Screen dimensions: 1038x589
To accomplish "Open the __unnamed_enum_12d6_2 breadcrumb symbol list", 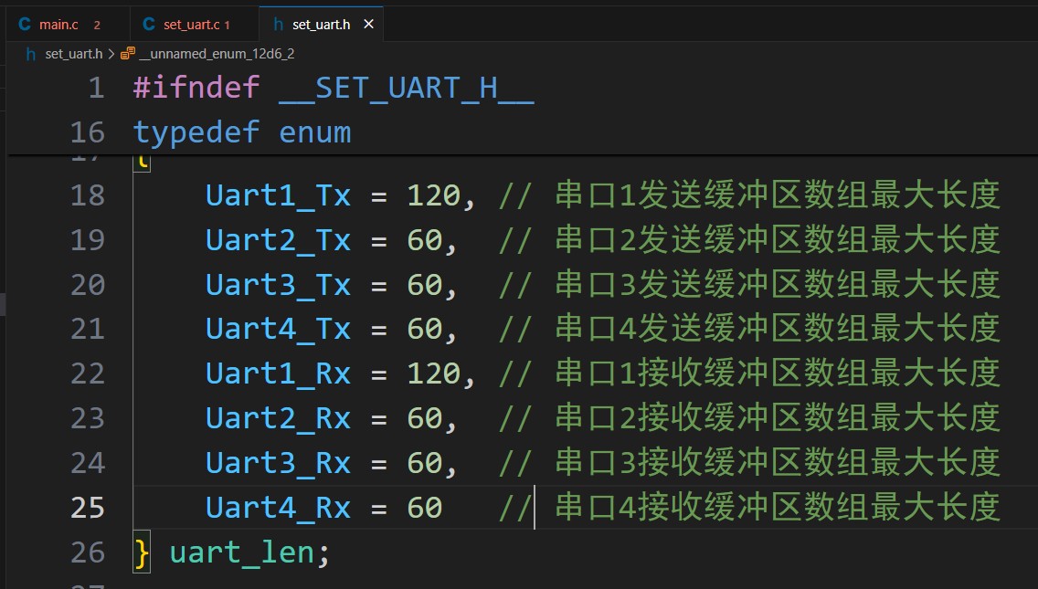I will click(x=216, y=54).
